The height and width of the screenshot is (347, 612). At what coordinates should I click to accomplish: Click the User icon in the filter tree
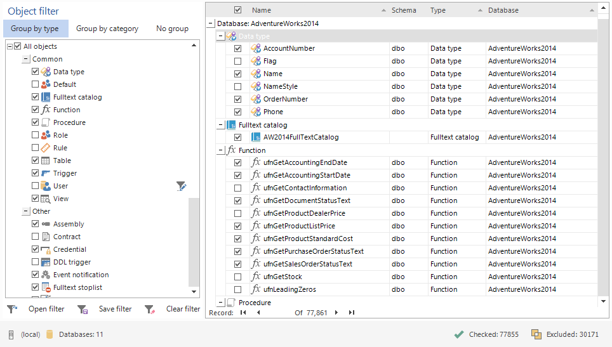point(46,186)
